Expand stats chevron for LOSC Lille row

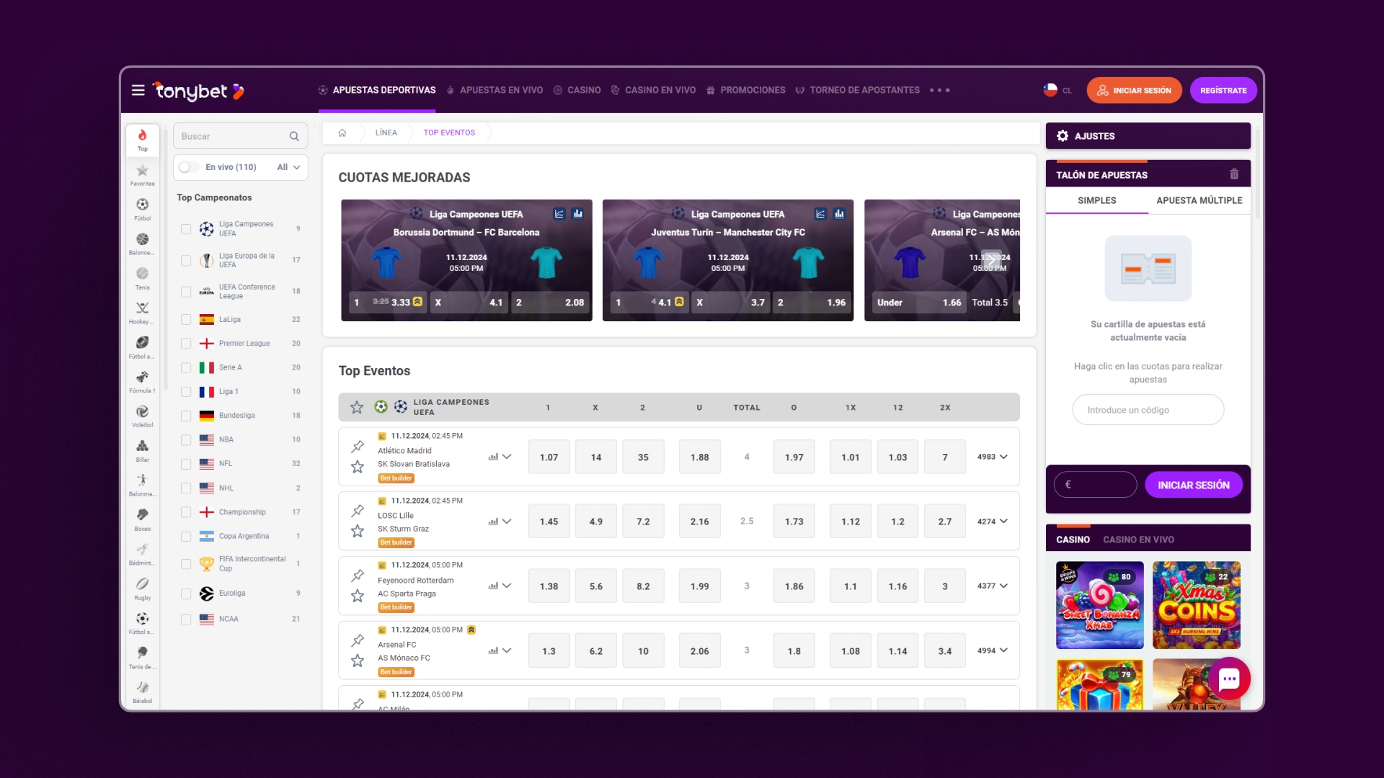coord(507,521)
